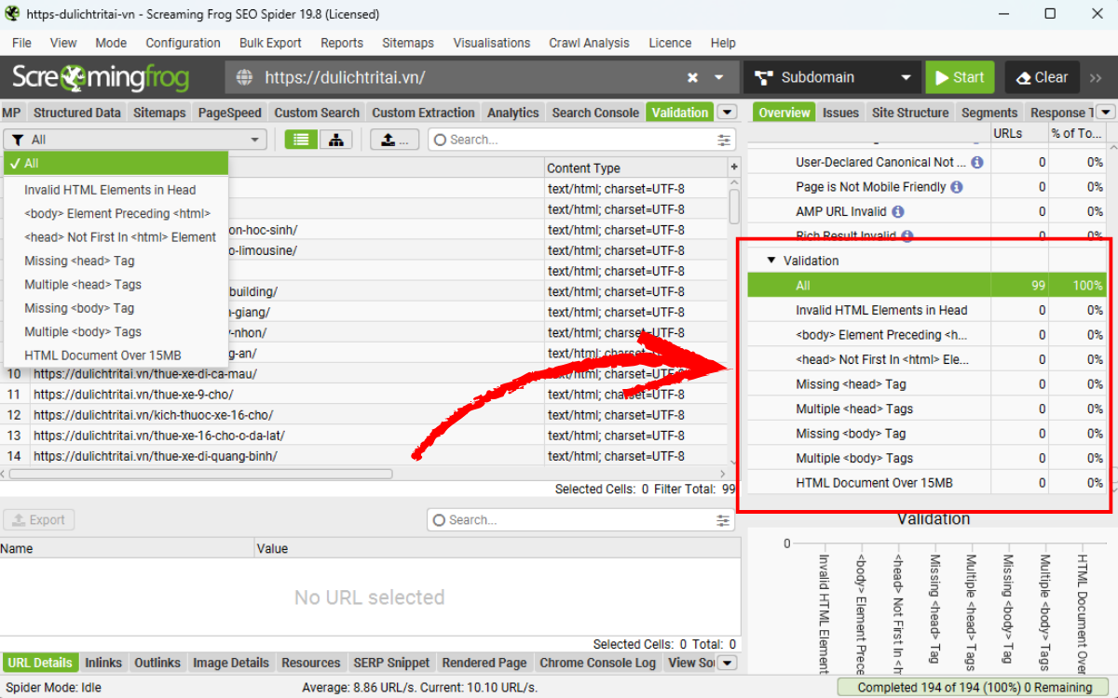
Task: Switch to the Issues tab
Action: pos(839,113)
